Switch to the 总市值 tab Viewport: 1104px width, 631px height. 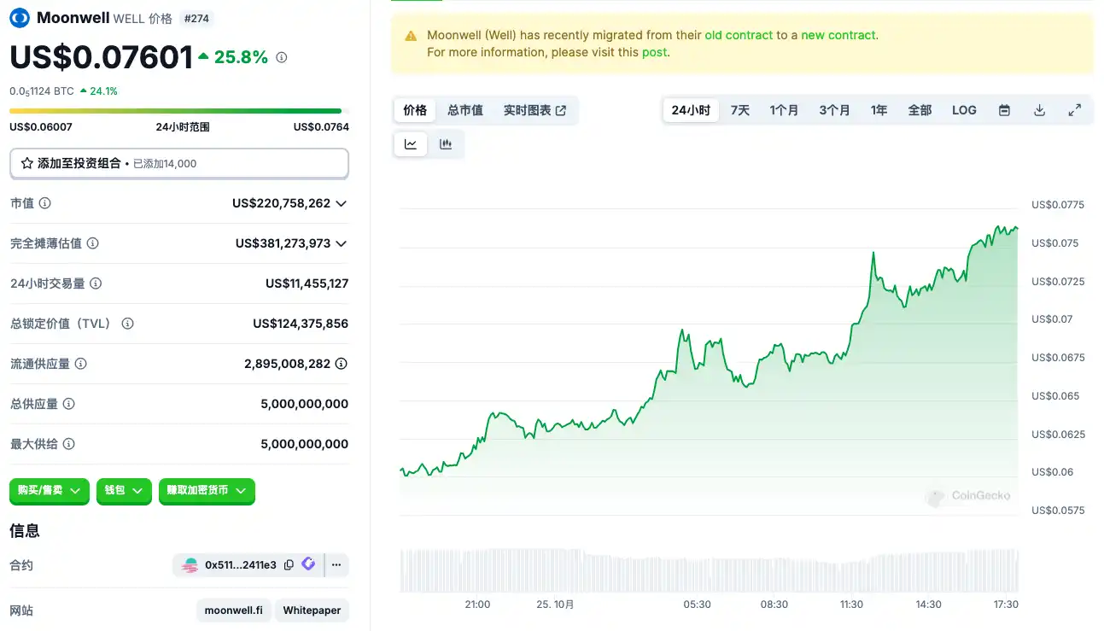465,110
